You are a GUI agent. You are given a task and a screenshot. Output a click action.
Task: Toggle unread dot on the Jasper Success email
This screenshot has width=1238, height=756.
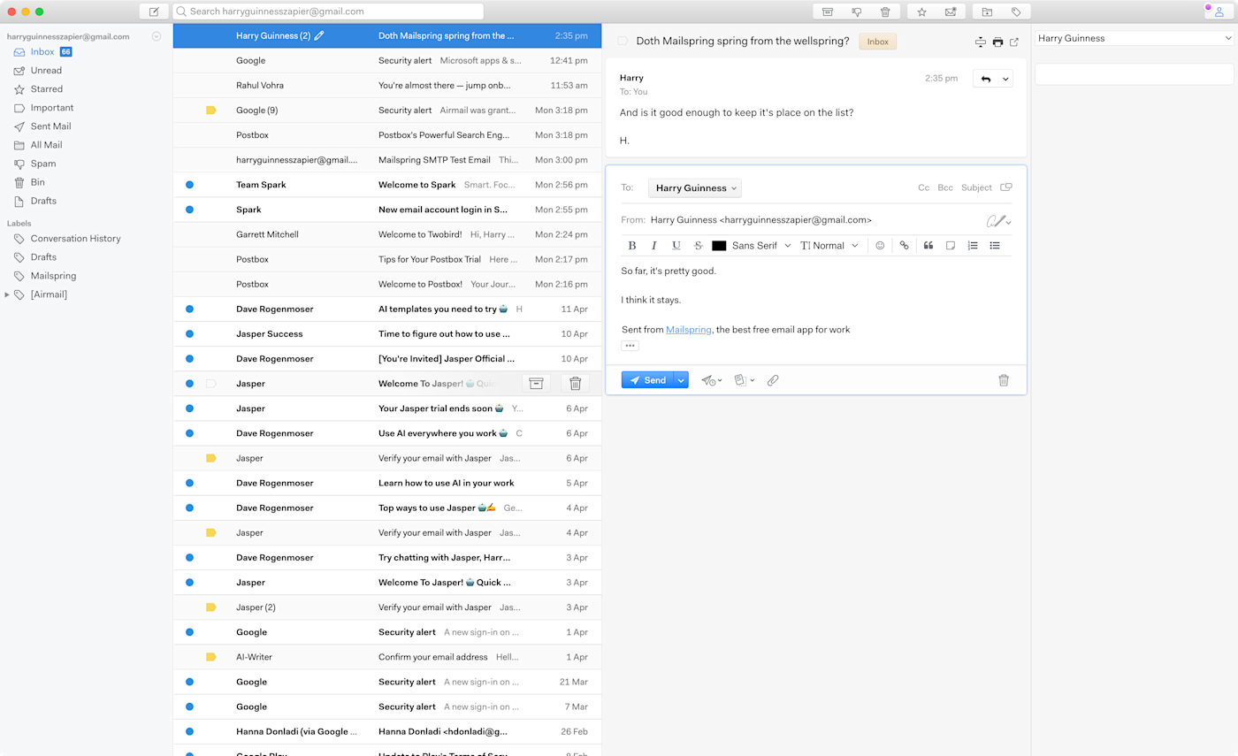tap(189, 334)
